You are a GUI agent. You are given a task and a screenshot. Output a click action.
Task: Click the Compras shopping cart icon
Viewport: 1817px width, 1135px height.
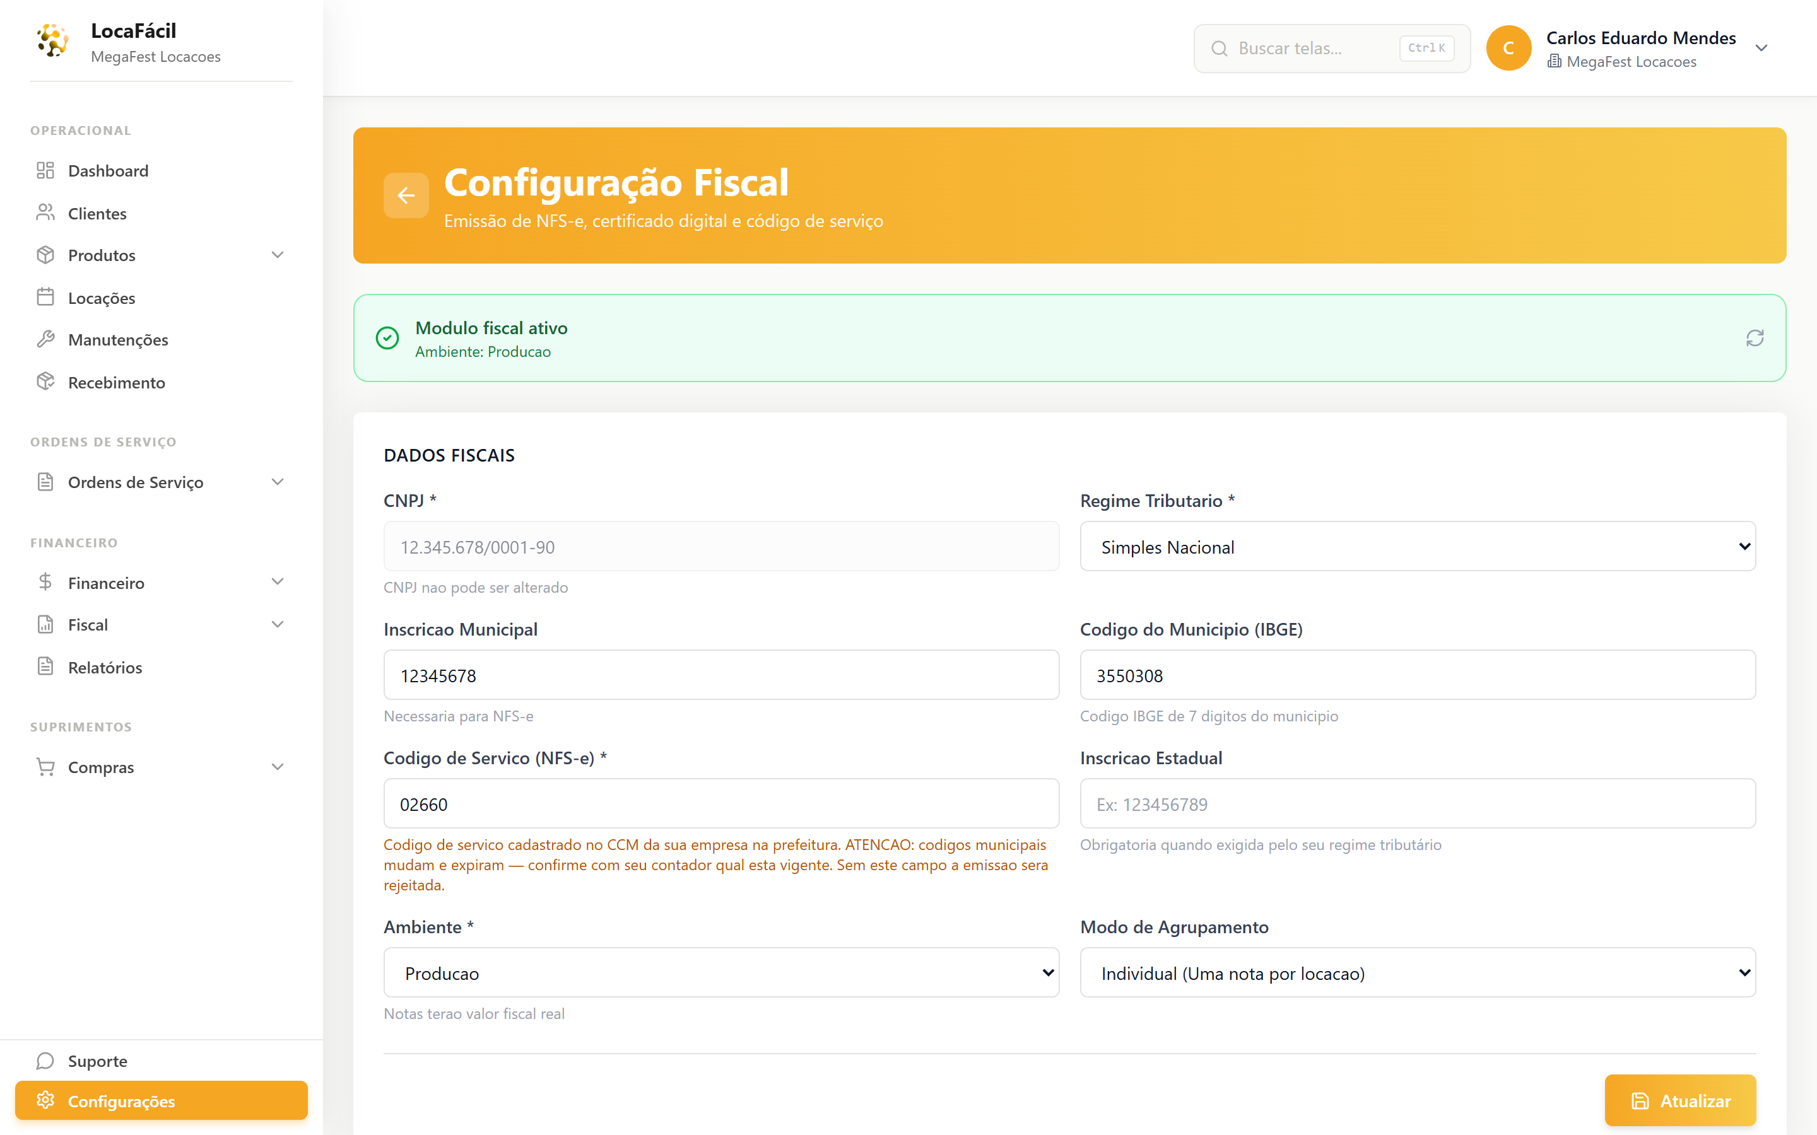[x=45, y=767]
